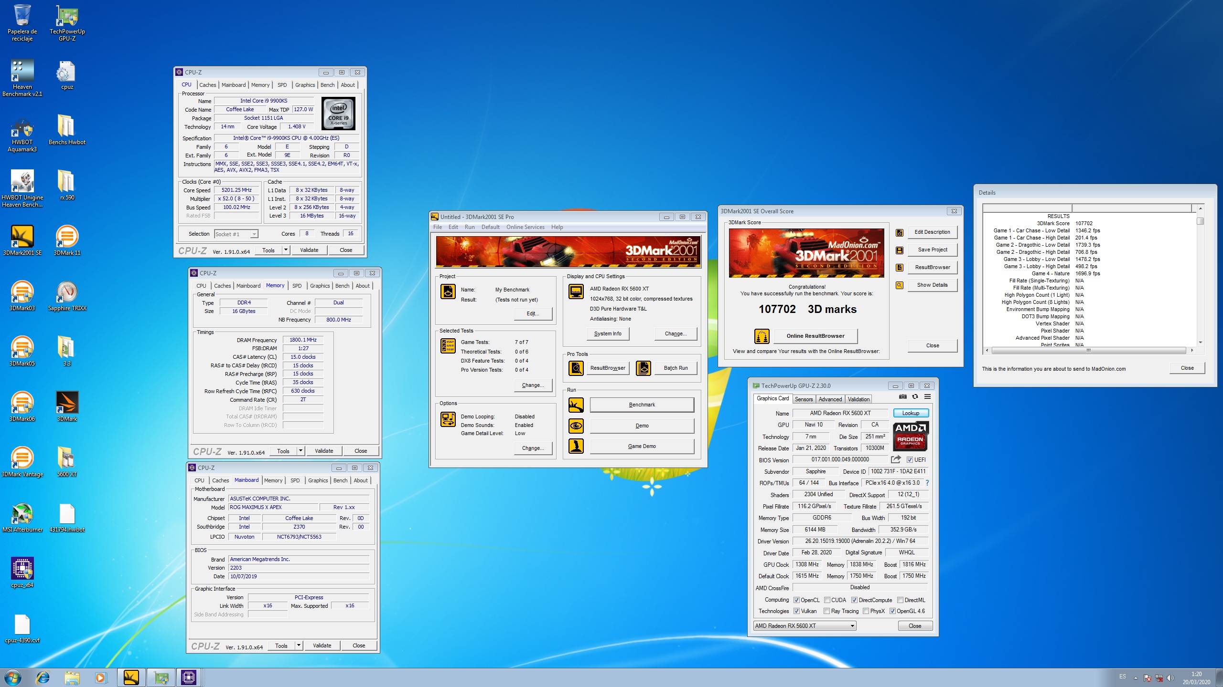
Task: Toggle the CUDA checkbox in GPU-Z
Action: (x=827, y=600)
